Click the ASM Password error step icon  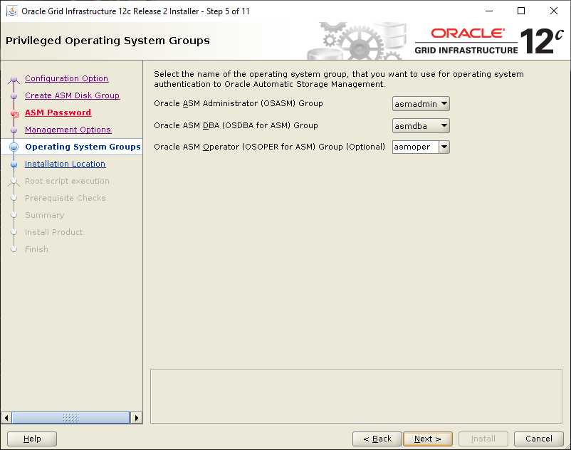tap(14, 114)
